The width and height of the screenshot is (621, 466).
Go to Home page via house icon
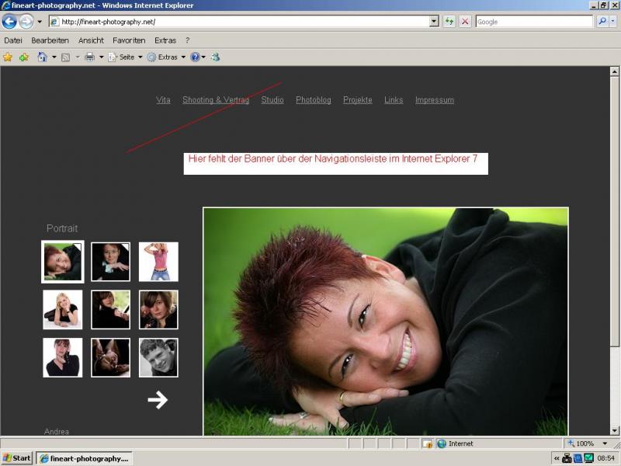43,57
